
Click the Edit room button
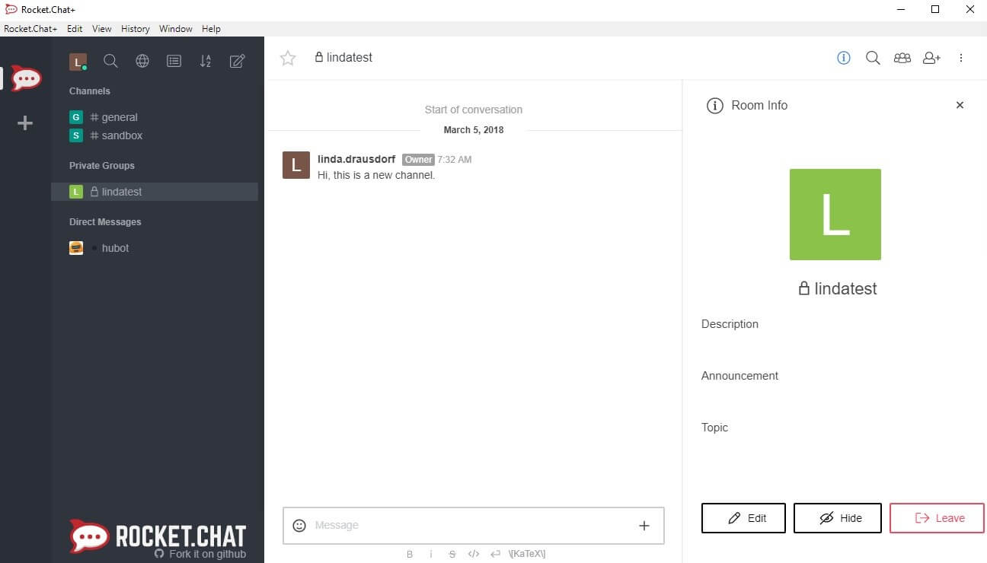(743, 518)
